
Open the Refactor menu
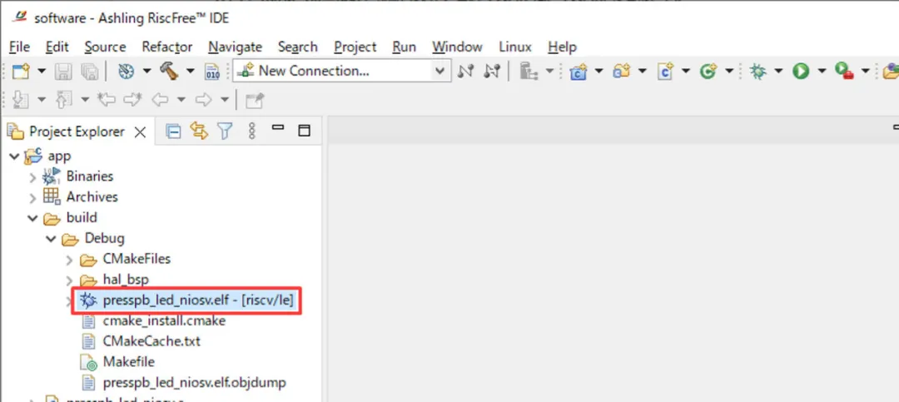[x=166, y=47]
